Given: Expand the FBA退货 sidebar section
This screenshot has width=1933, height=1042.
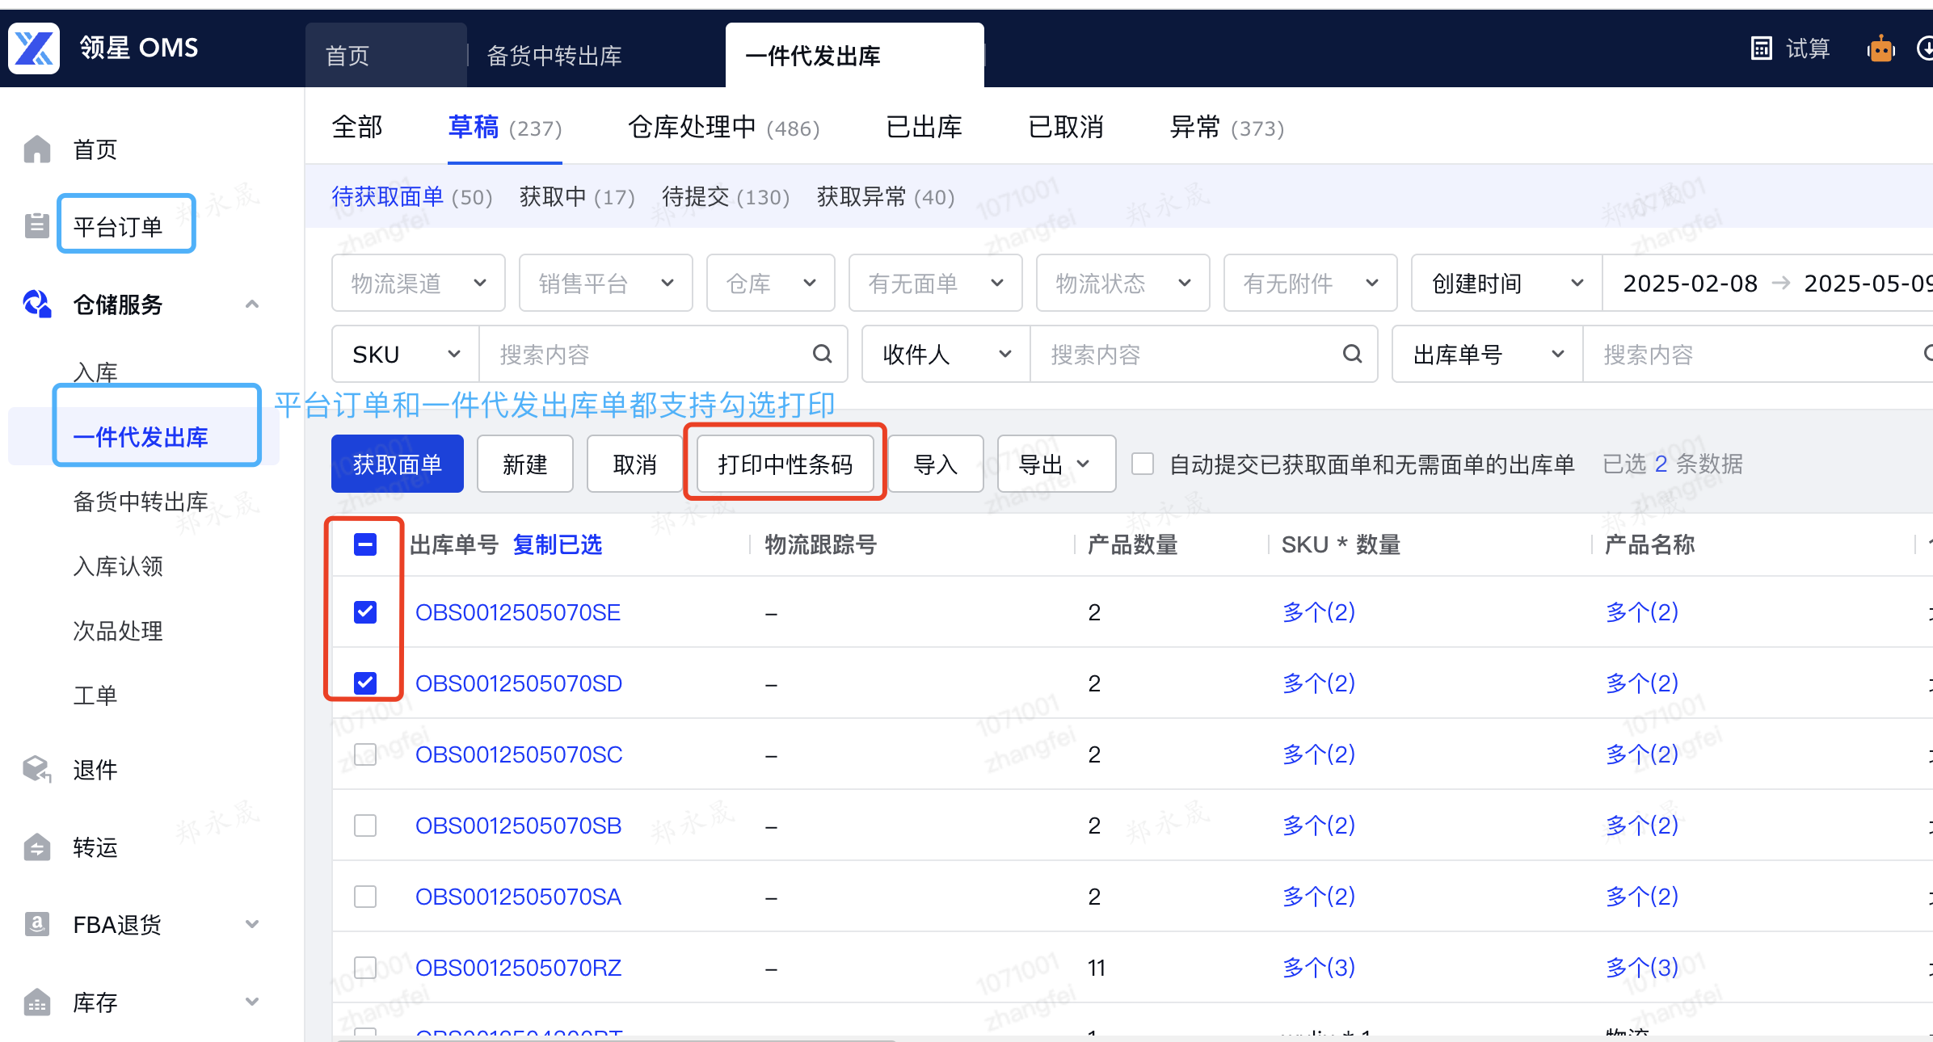Looking at the screenshot, I should pos(252,924).
